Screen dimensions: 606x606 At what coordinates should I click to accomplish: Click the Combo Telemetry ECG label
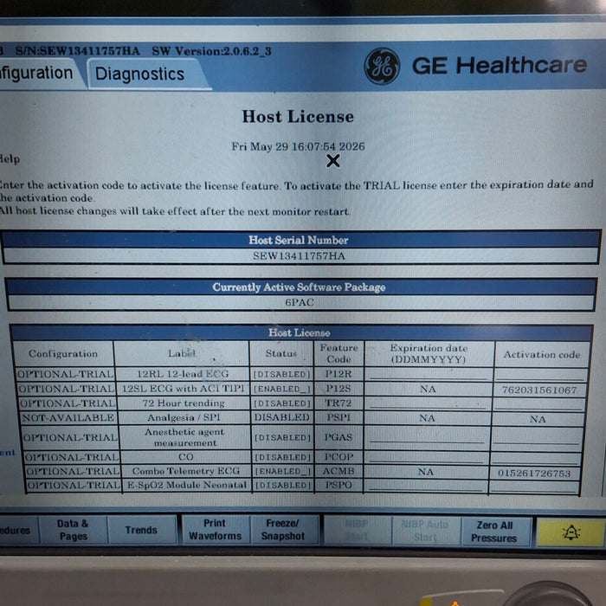click(186, 471)
